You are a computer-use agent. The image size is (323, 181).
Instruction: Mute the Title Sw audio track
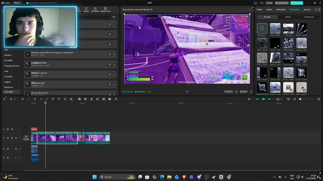click(16, 149)
